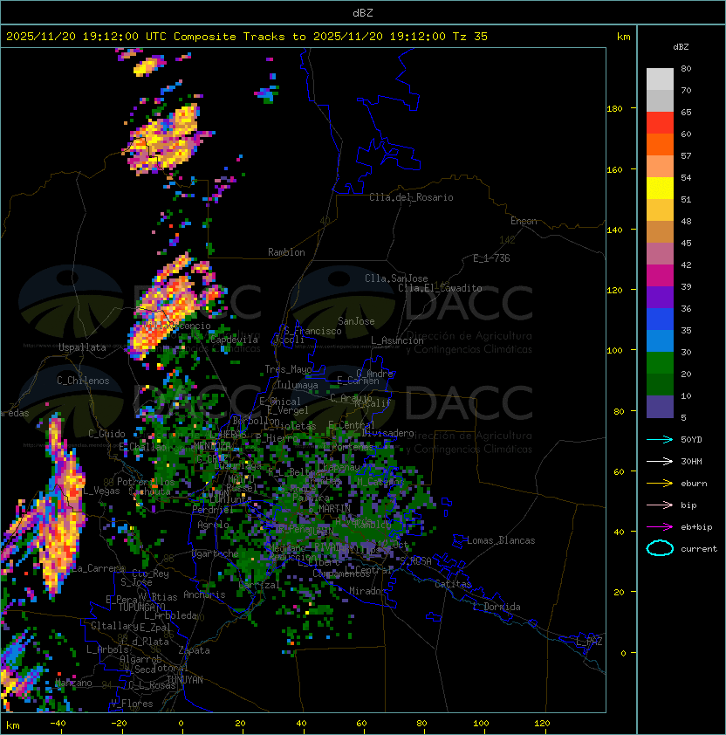Screen dimensions: 726x735
Task: Click the pink bip arrow in the legend
Action: coord(660,505)
